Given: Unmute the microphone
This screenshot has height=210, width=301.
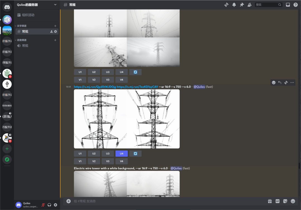Looking at the screenshot, I should pyautogui.click(x=43, y=205).
